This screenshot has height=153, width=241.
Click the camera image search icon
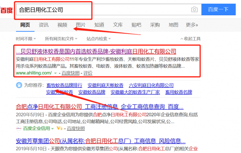click(x=194, y=10)
